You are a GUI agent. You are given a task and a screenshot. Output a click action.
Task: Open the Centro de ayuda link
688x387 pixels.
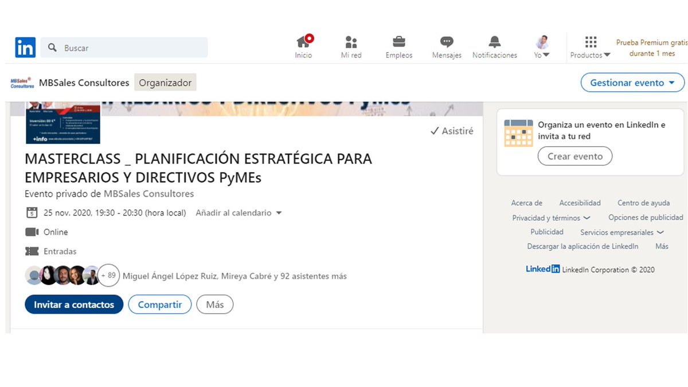click(643, 203)
